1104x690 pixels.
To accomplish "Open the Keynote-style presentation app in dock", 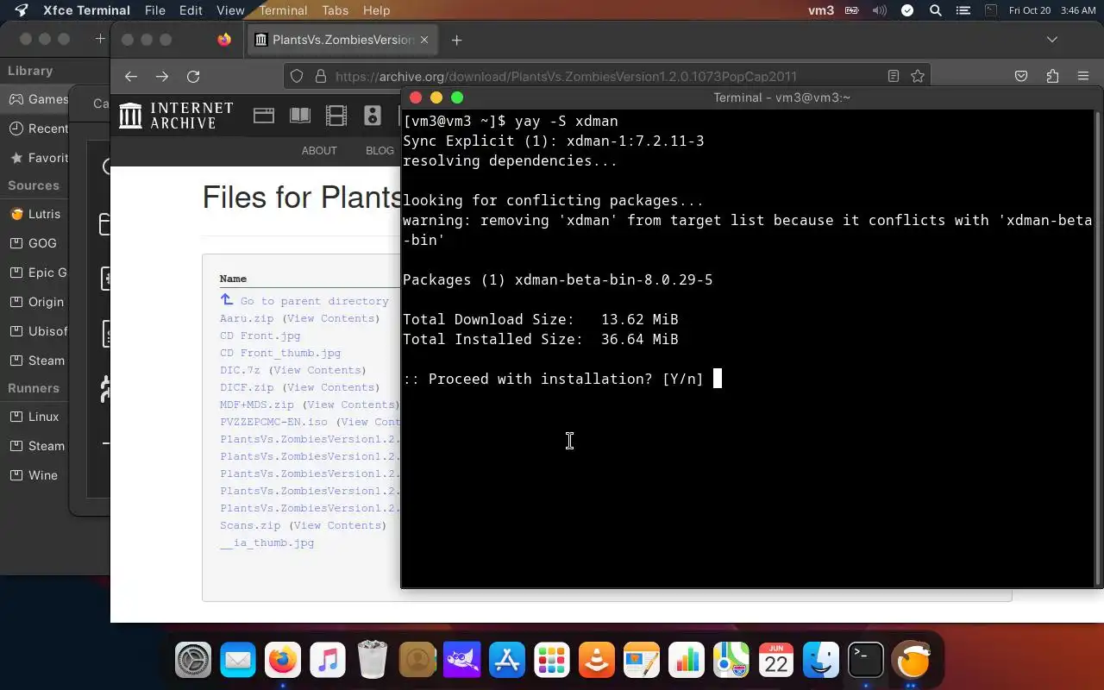I will coord(642,662).
